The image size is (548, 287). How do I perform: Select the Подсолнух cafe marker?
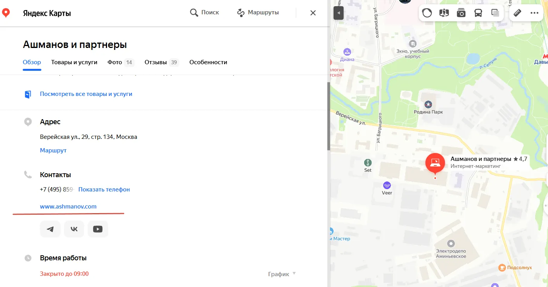[502, 267]
